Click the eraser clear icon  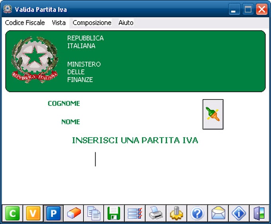click(x=74, y=213)
